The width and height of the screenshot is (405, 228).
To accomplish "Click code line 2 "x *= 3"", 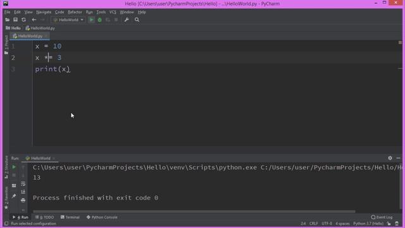I will [x=48, y=58].
